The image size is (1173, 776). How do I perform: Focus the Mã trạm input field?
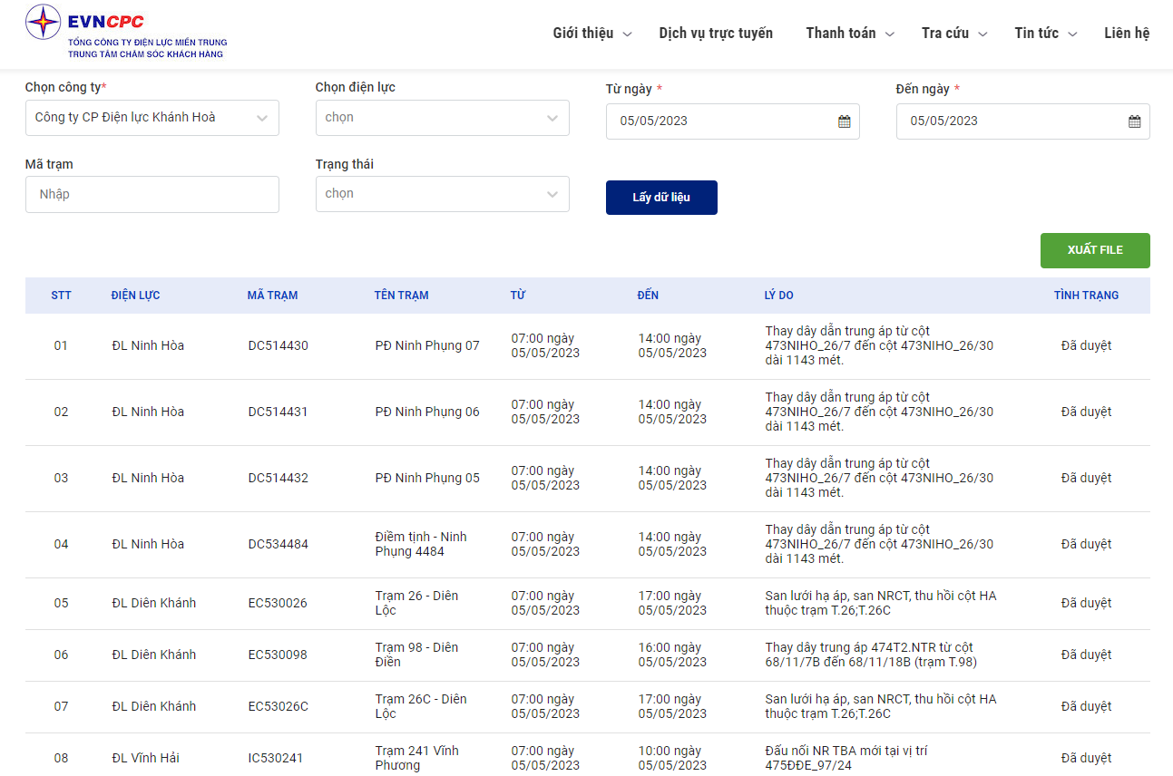coord(152,195)
